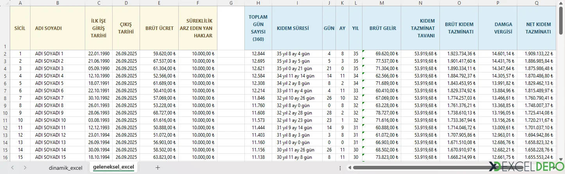The image size is (565, 174).
Task: Select column B header
Action: (57, 3)
